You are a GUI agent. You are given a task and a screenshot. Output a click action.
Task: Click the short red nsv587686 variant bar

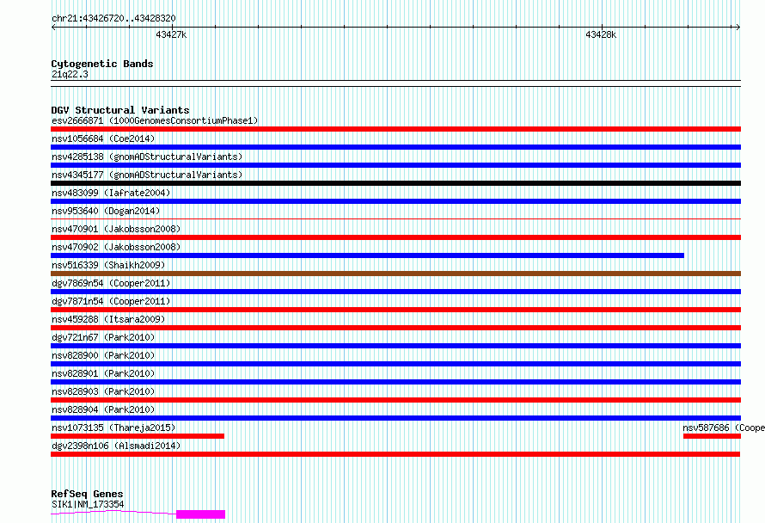pos(712,436)
